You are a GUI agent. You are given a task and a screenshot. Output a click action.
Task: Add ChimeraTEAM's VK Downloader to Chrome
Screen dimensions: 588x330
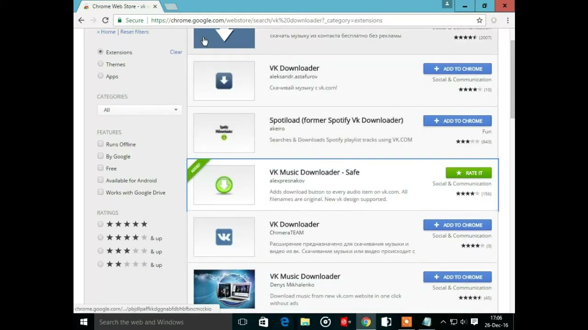coord(457,225)
